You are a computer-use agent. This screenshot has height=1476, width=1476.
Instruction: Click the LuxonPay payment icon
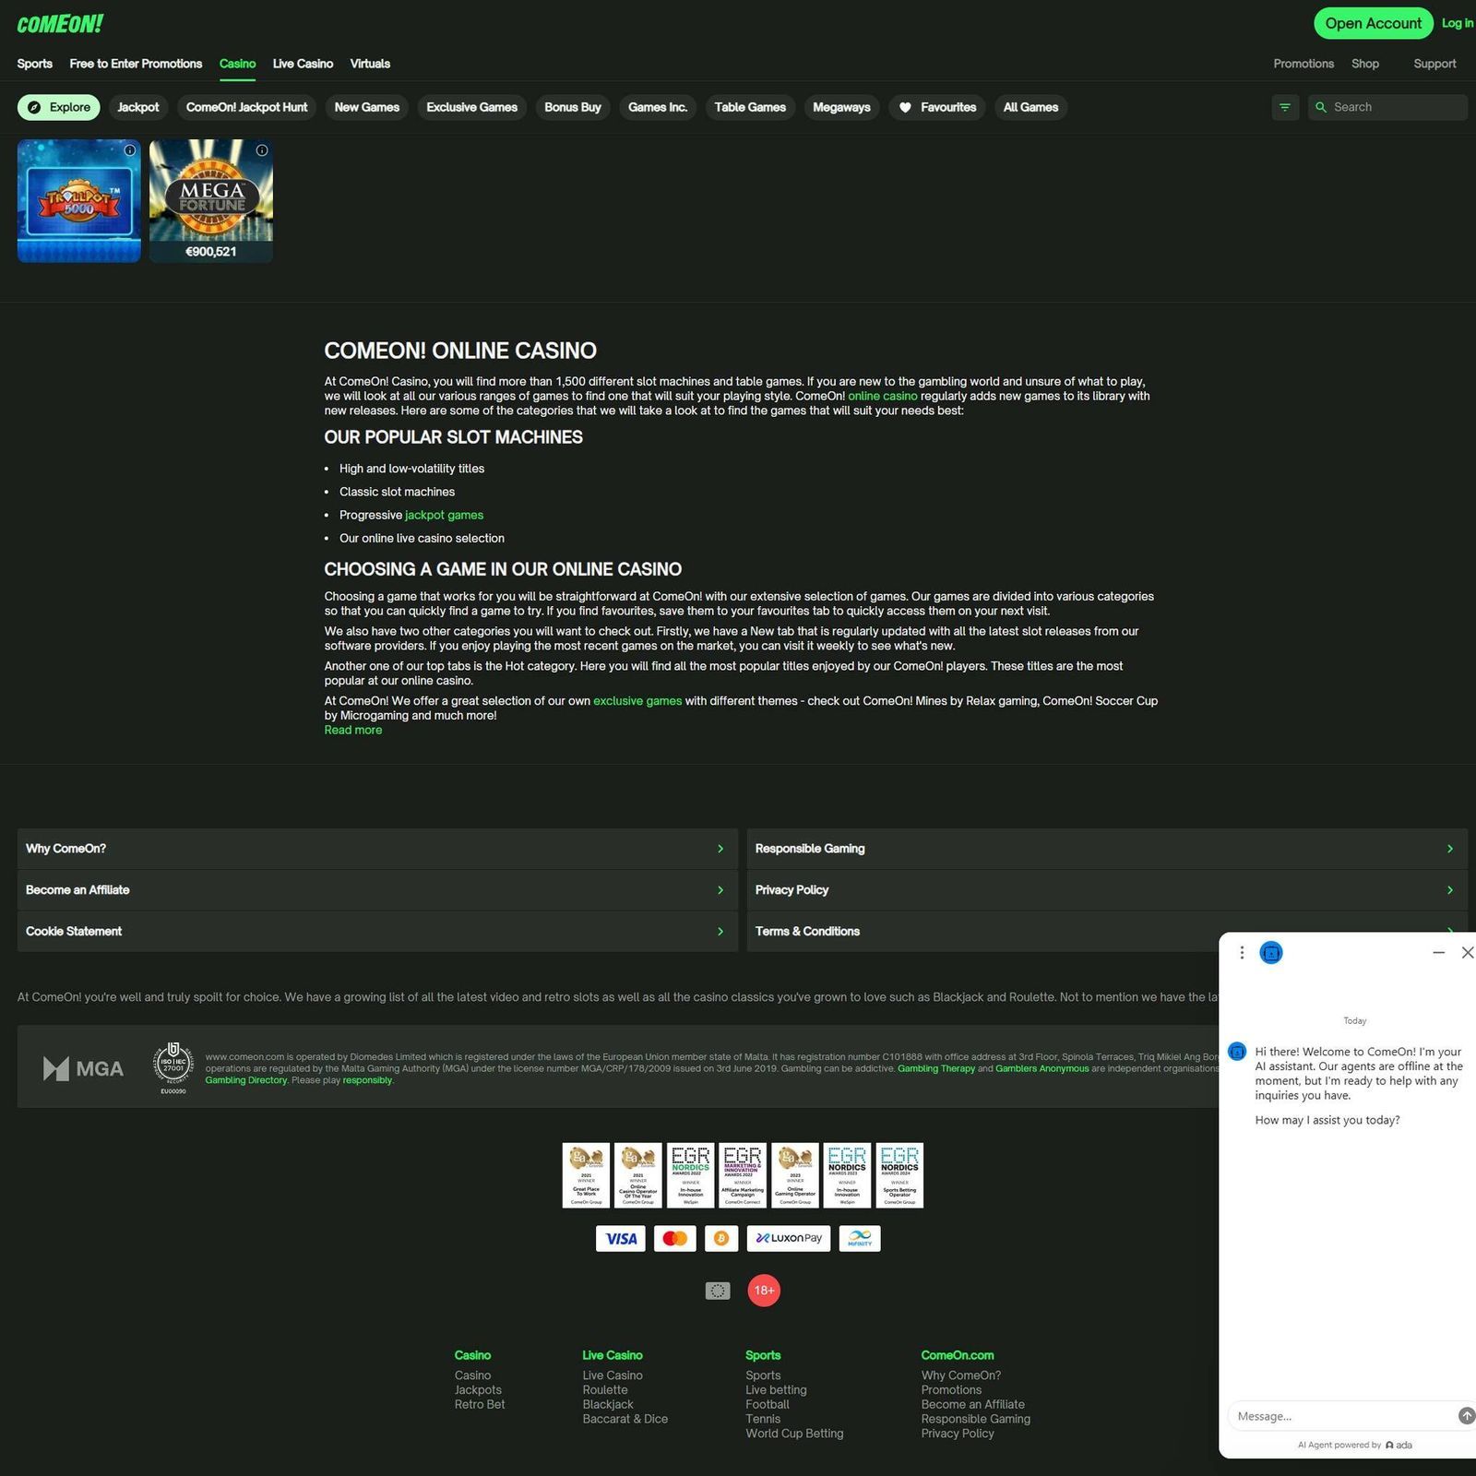pos(789,1238)
